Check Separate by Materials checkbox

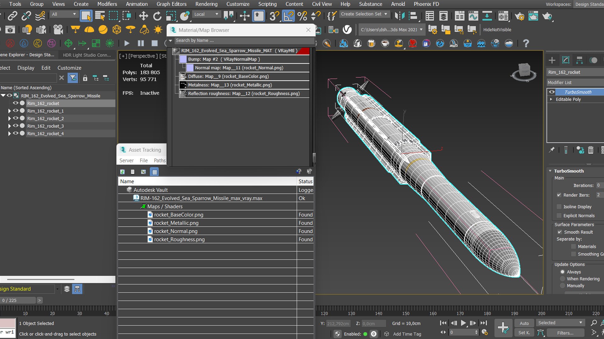click(x=573, y=246)
